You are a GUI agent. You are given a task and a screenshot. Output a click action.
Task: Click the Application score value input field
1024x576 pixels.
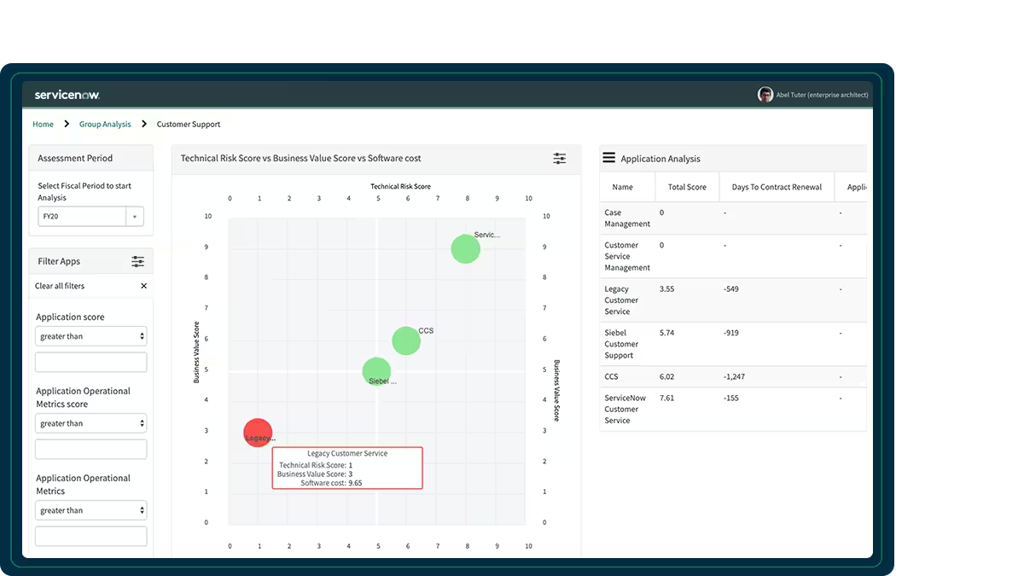pos(90,362)
